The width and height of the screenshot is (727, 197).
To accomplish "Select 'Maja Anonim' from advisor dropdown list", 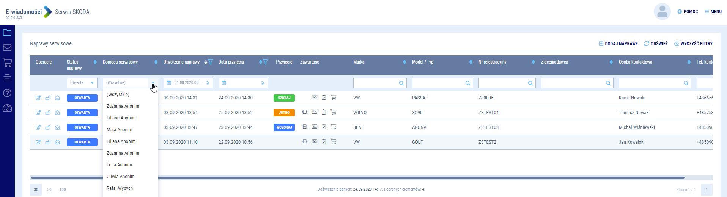I will [x=120, y=130].
